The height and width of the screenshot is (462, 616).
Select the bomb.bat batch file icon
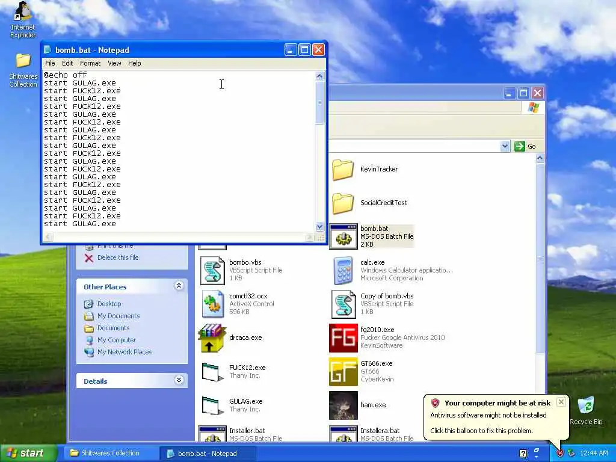[x=343, y=236]
